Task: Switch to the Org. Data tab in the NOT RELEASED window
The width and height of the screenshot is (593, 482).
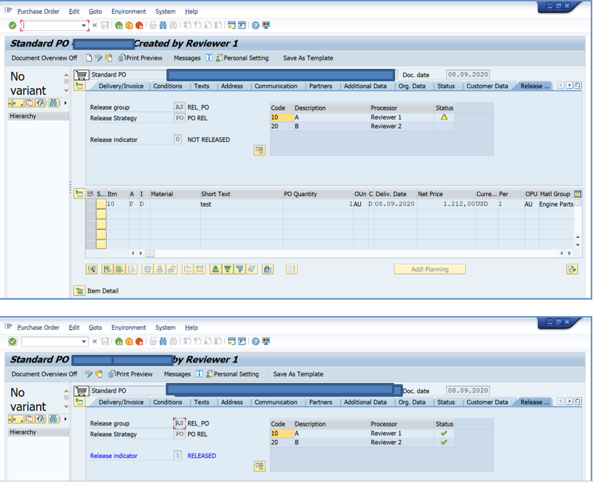Action: (412, 86)
